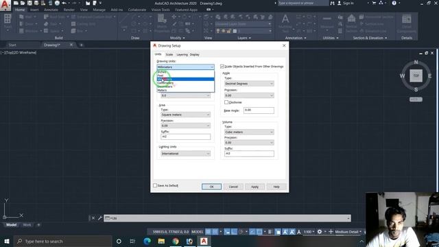Switch to Scale tab in Drawing Setup
This screenshot has width=439, height=247.
click(x=169, y=55)
